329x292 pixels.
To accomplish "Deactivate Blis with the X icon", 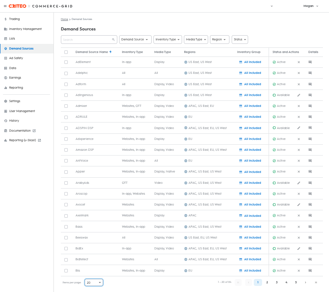I will pos(299,271).
